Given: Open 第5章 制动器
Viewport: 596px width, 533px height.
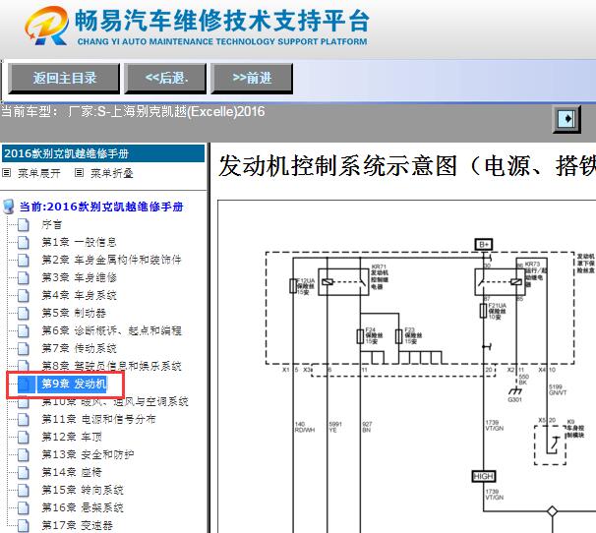Looking at the screenshot, I should click(x=74, y=313).
